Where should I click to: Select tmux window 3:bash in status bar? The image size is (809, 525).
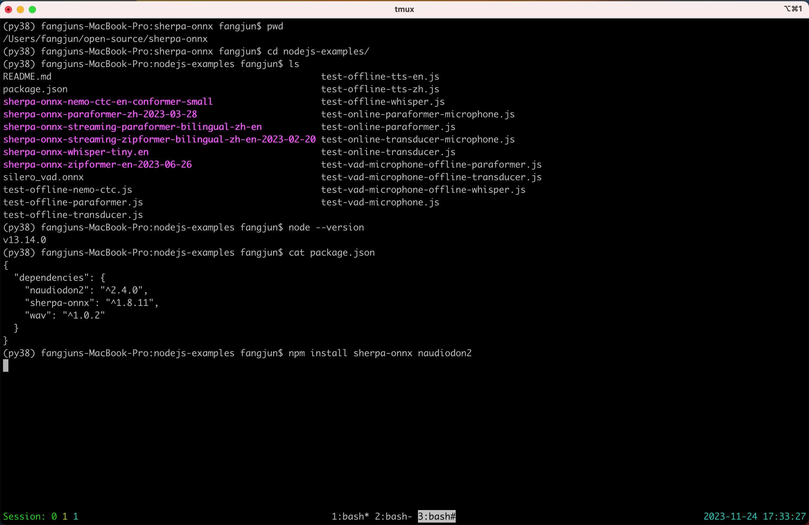(x=437, y=516)
